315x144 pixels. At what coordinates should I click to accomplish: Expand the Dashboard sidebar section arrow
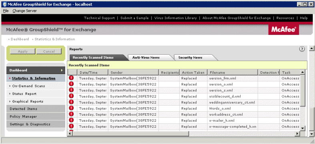click(x=62, y=70)
